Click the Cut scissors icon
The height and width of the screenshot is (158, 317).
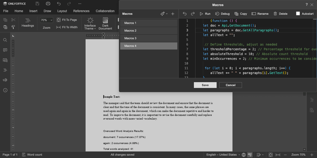(x=13, y=20)
